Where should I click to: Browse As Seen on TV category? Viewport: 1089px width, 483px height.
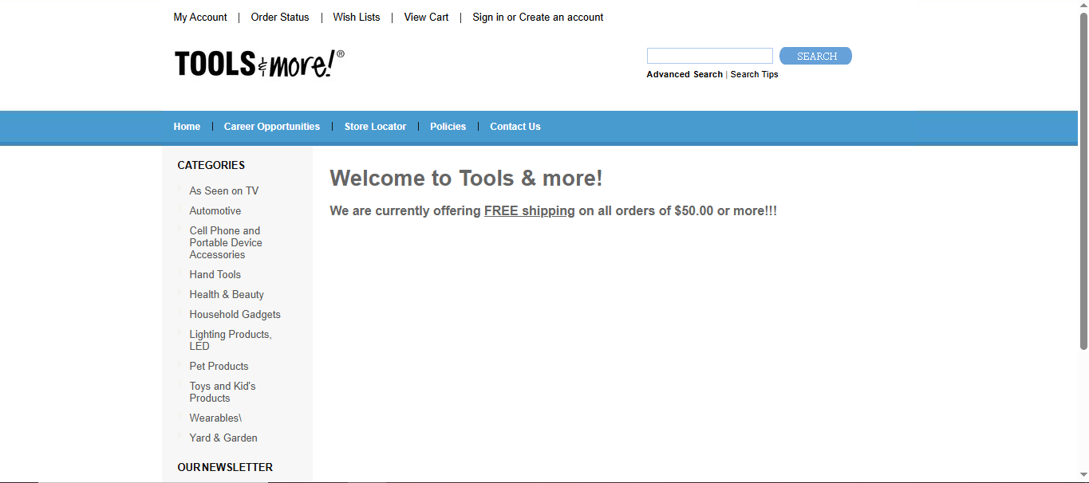point(224,190)
